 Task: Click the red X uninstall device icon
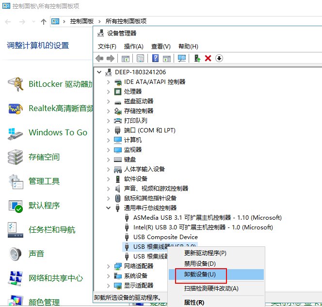tap(208, 58)
